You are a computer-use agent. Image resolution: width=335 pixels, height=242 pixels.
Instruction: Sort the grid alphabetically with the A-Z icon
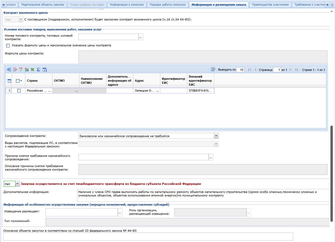point(27,70)
